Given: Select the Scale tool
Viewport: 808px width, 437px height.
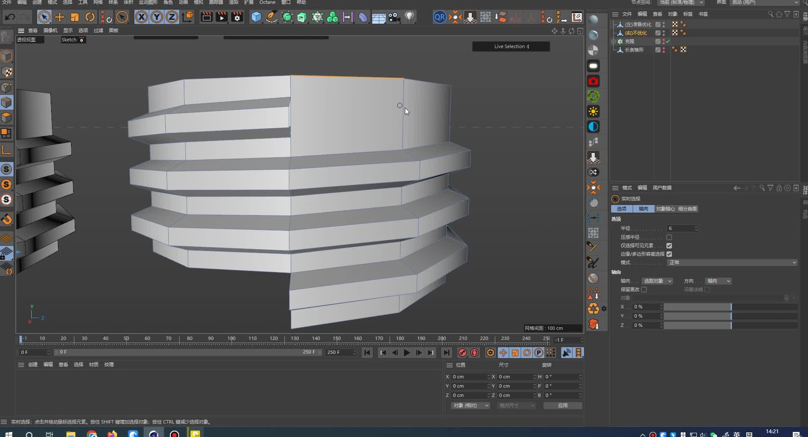Looking at the screenshot, I should point(75,17).
